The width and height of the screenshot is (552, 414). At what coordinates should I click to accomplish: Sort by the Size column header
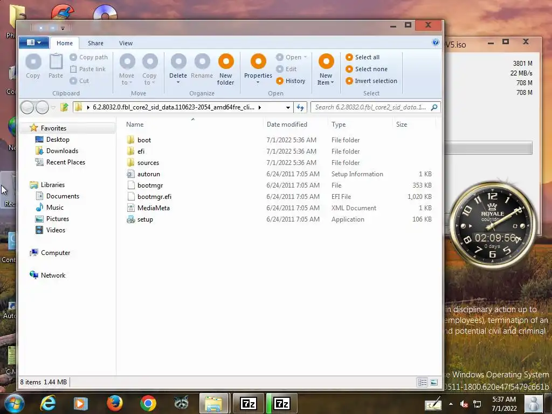tap(402, 125)
